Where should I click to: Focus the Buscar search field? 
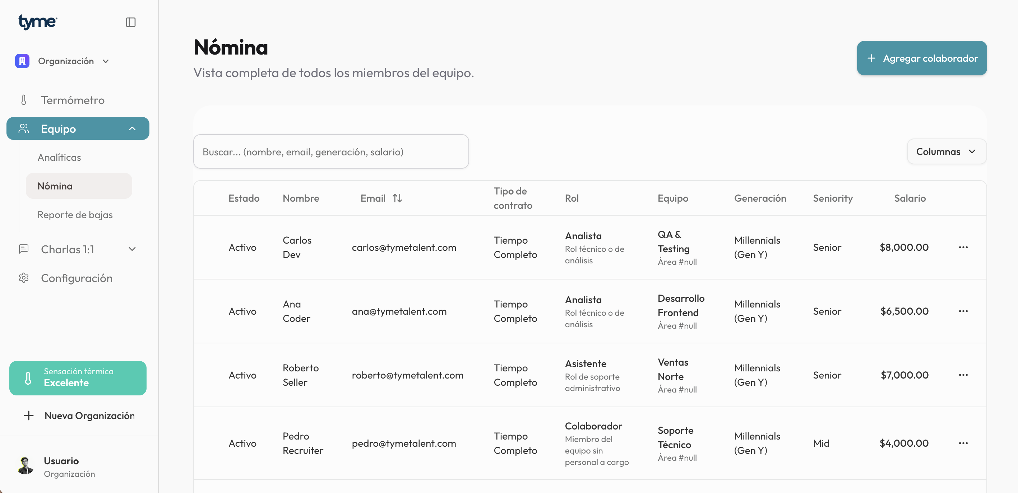pos(331,152)
